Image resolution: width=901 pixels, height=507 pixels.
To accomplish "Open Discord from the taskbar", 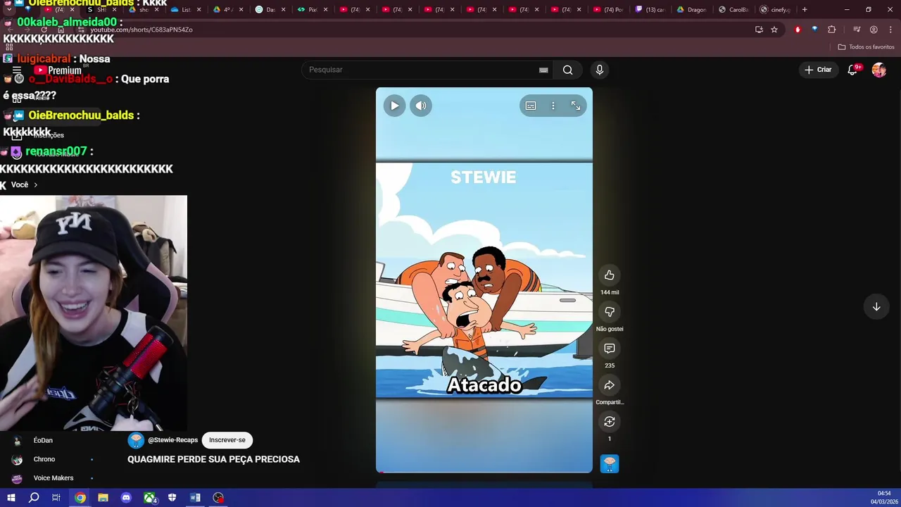I will coord(126,498).
